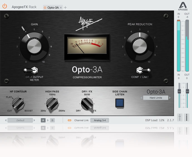Flip the GR / OUTPUT METER switch
The height and width of the screenshot is (157, 192).
click(x=35, y=70)
